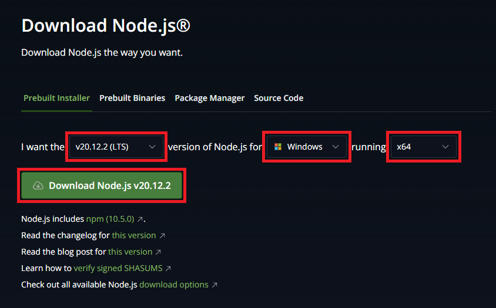Image resolution: width=496 pixels, height=308 pixels.
Task: Go to the Source Code tab
Action: 279,98
